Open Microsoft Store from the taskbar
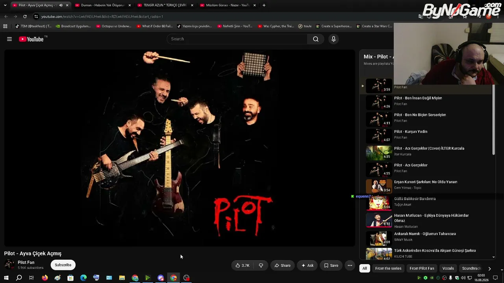This screenshot has width=504, height=283. [70, 278]
